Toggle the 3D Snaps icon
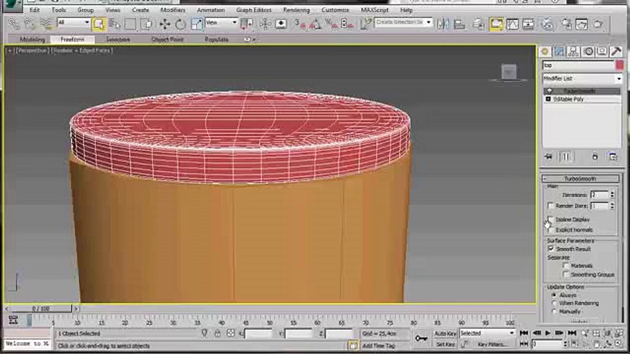630x354 pixels. [300, 24]
